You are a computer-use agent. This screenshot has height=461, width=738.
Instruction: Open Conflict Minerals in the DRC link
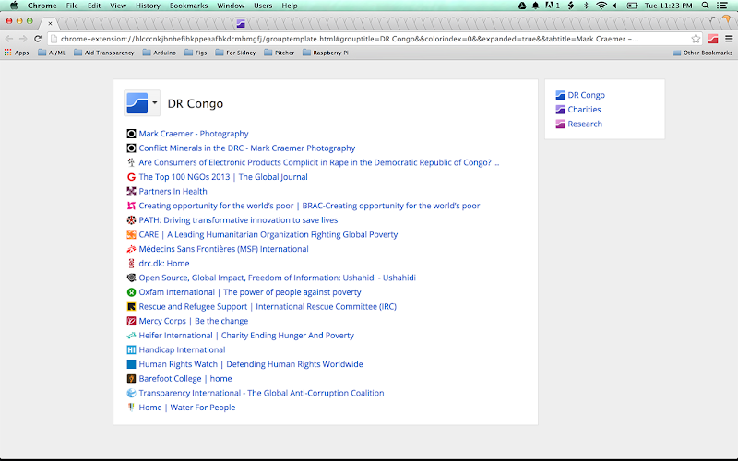click(x=246, y=148)
